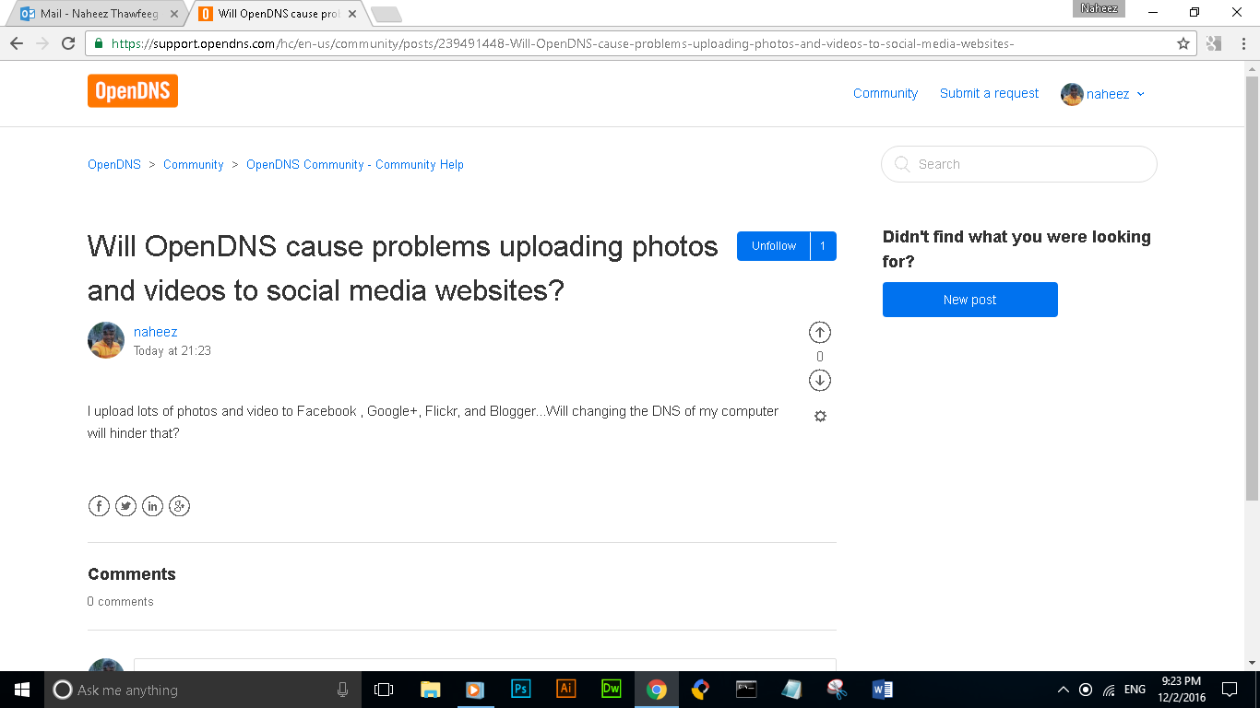
Task: Click the Comments heading
Action: pos(132,573)
